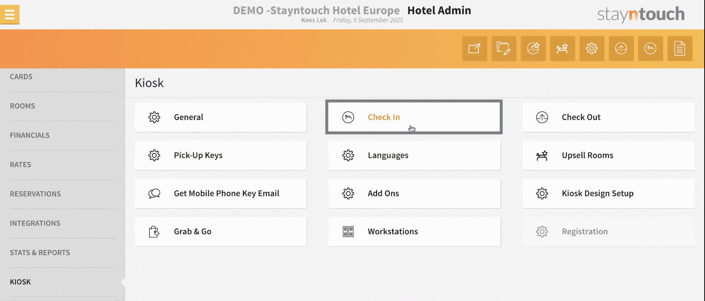Open the check-in bed toolbar shortcut
The height and width of the screenshot is (301, 705).
[651, 48]
